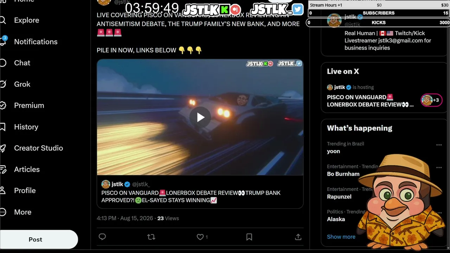Image resolution: width=450 pixels, height=253 pixels.
Task: Click the +3 listeners avatar badge
Action: [x=431, y=100]
